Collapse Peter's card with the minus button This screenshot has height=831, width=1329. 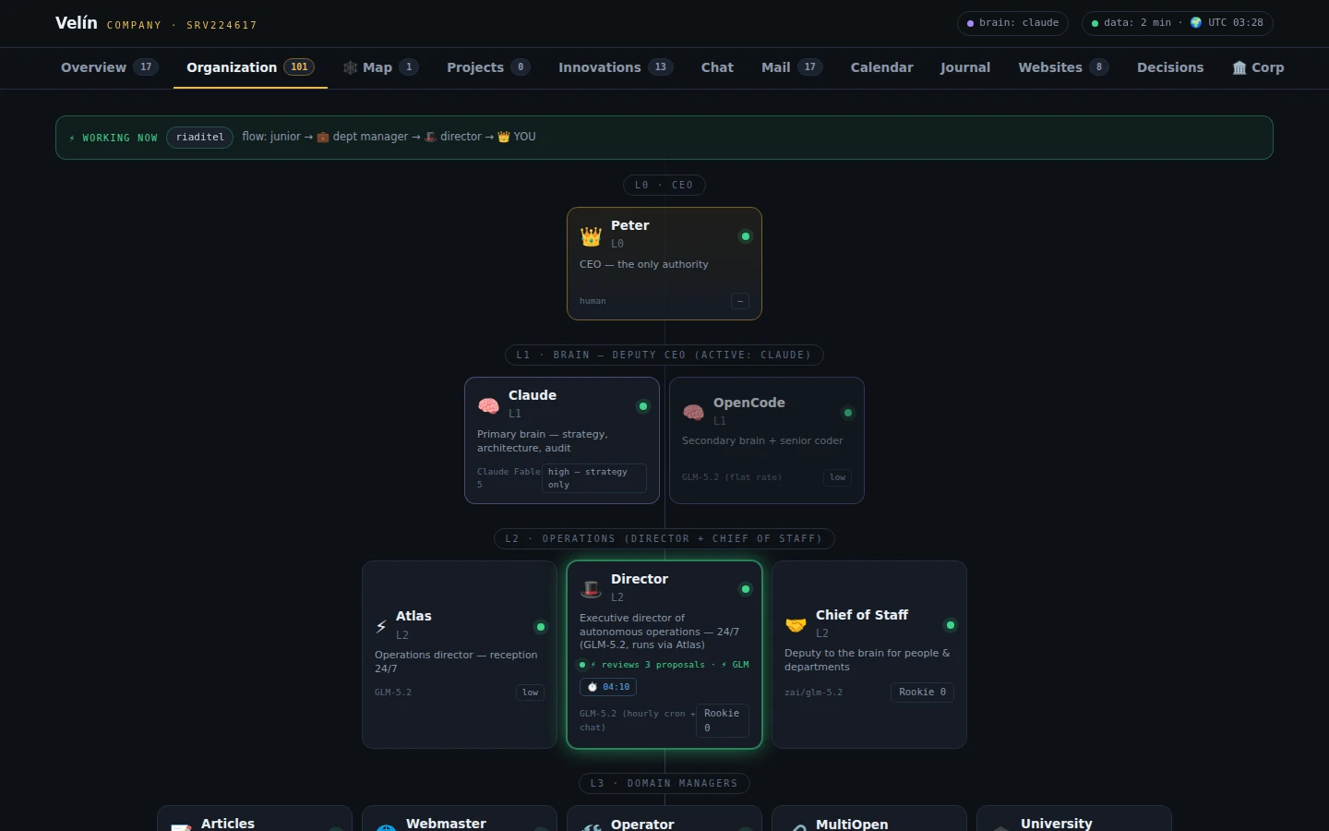click(x=740, y=301)
